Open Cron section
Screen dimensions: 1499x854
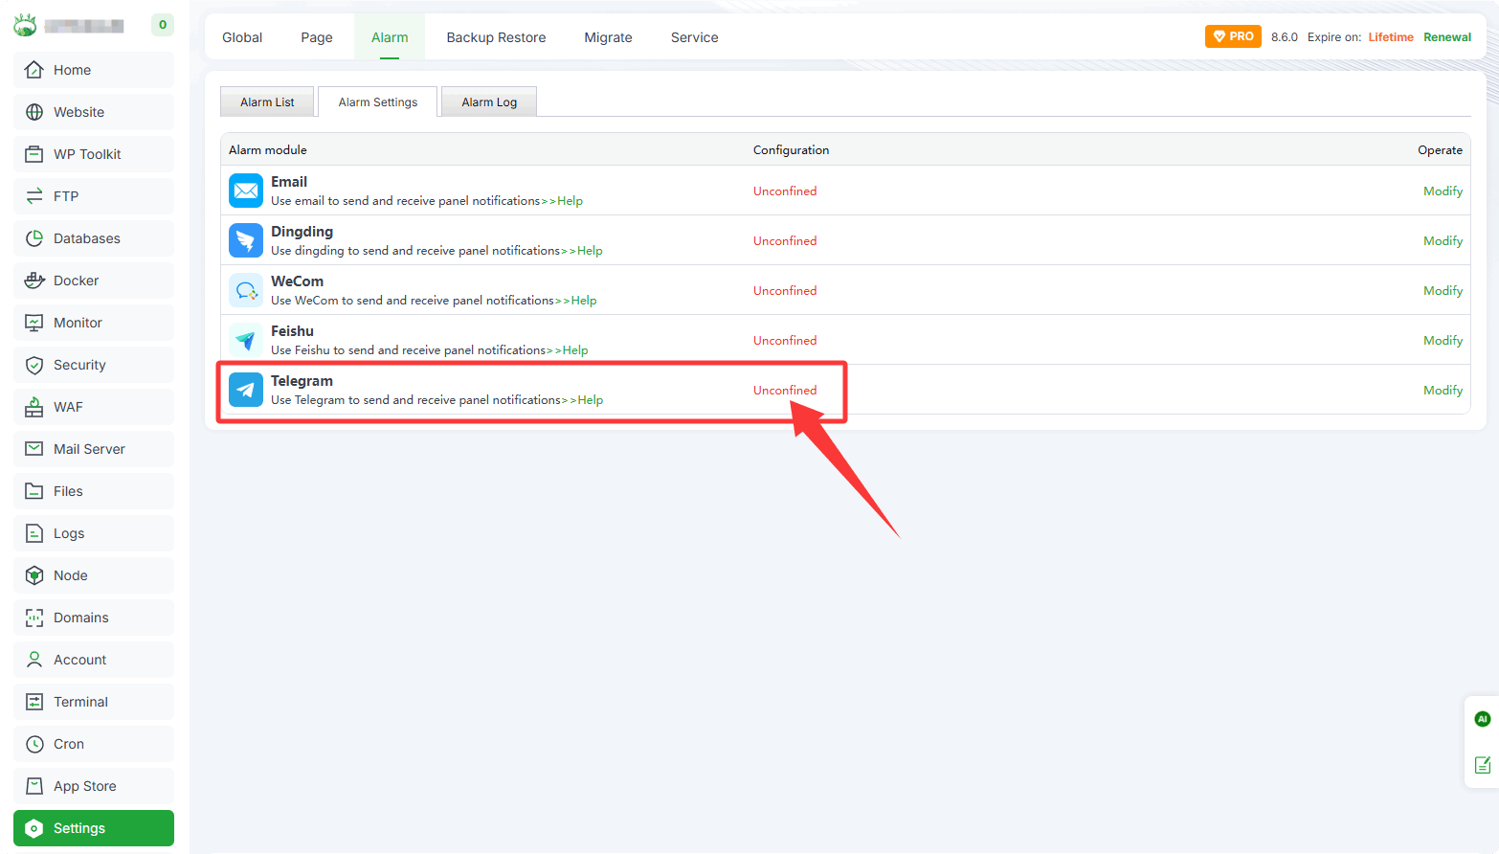click(x=94, y=744)
